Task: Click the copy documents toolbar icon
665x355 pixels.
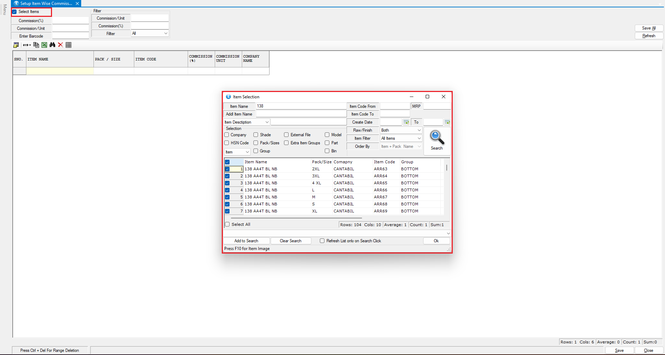Action: (36, 45)
